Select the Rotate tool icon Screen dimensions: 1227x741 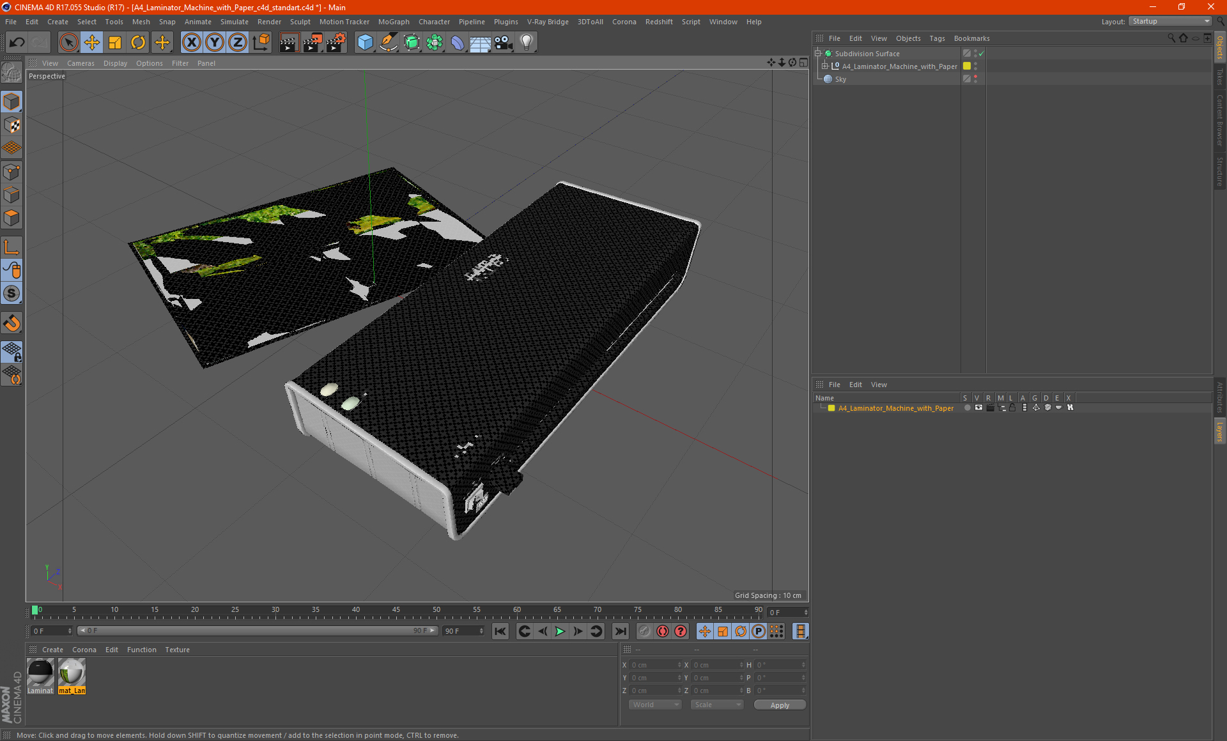point(138,43)
